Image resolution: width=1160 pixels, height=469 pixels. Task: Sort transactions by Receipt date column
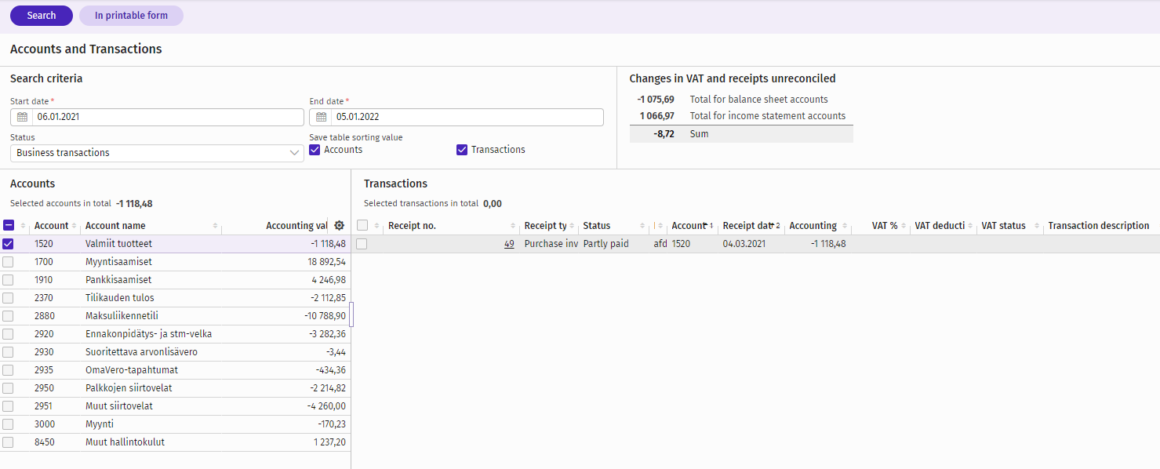click(x=776, y=226)
